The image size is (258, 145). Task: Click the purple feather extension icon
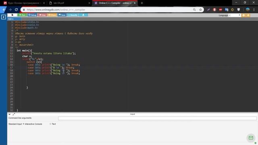tap(208, 10)
